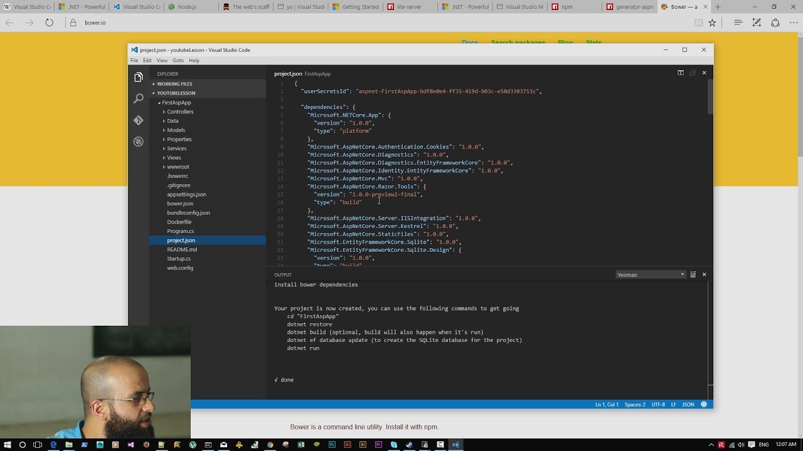
Task: Open the Goto menu in VS Code
Action: pyautogui.click(x=178, y=61)
